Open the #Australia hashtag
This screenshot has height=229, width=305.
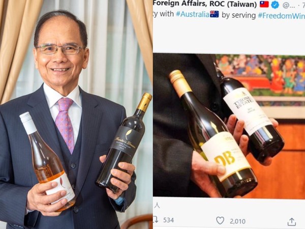193,15
